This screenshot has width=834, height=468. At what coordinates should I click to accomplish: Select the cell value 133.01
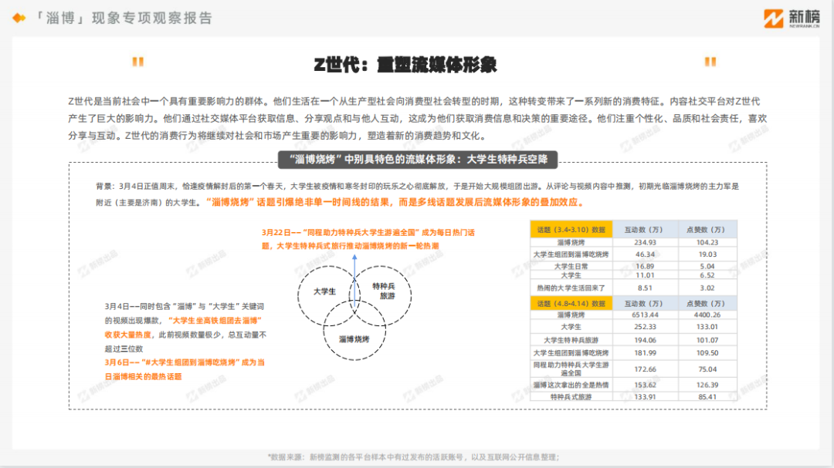pos(707,327)
